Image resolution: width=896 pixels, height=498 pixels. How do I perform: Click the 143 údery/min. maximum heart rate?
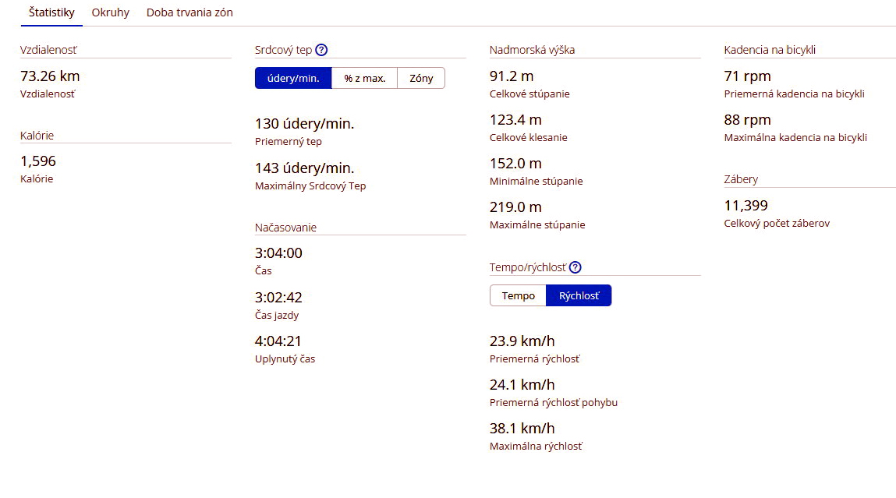[304, 168]
